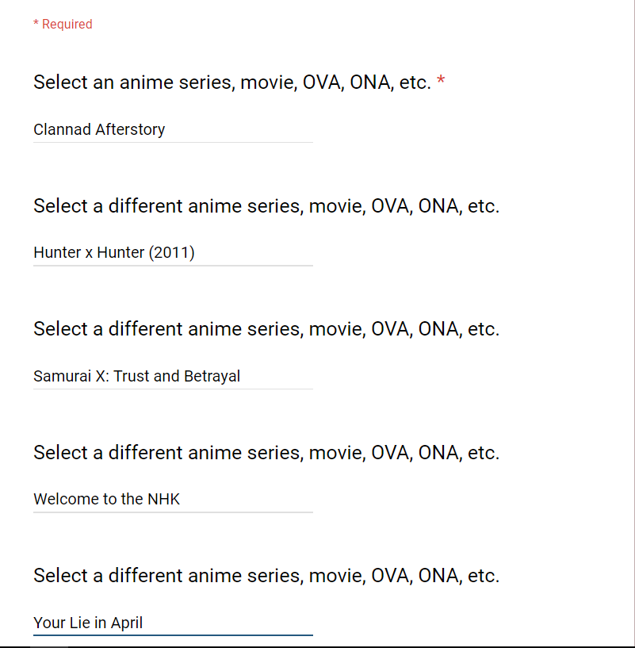Click the "Select an anime series" question title
The image size is (635, 648).
[231, 82]
